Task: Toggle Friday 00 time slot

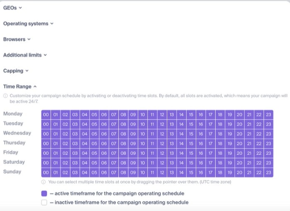Action: point(46,152)
